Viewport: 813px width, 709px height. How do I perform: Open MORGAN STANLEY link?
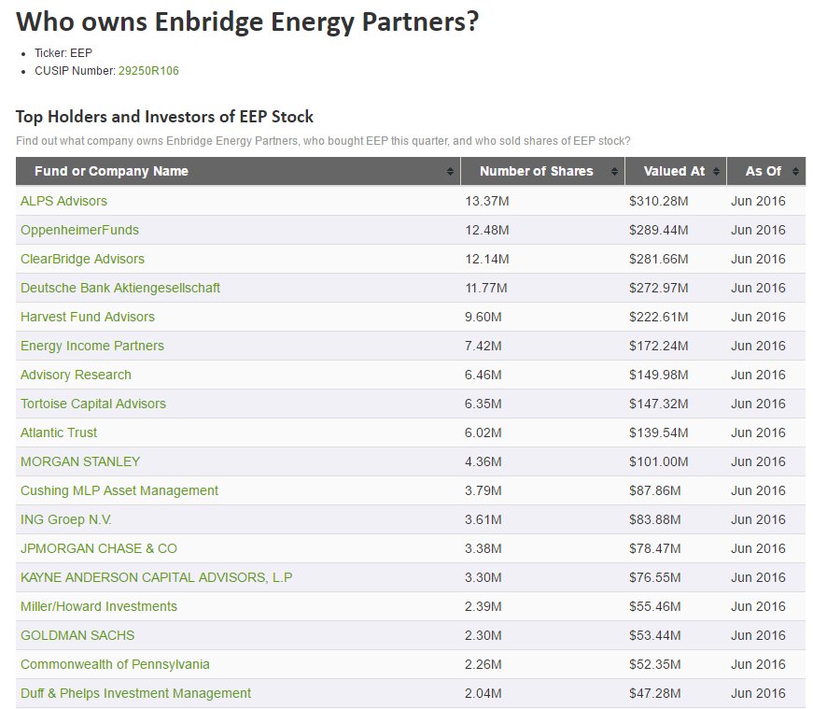click(80, 462)
